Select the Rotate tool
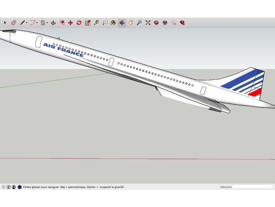This screenshot has width=275, height=207. [79, 23]
